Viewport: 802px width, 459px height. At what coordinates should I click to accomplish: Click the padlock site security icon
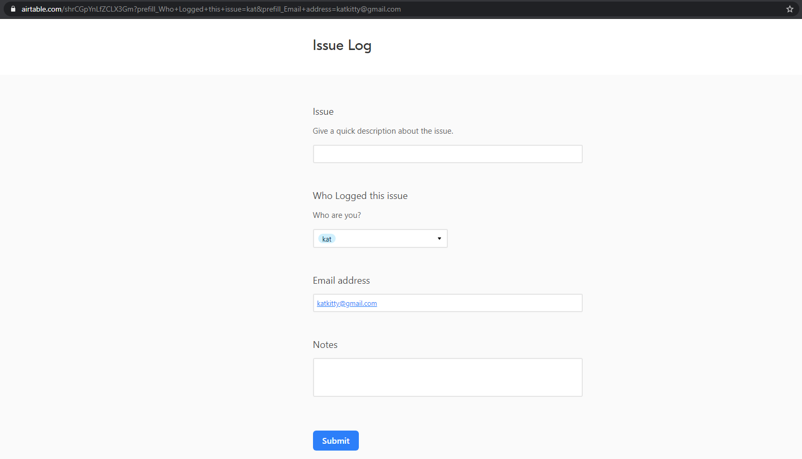pos(13,9)
